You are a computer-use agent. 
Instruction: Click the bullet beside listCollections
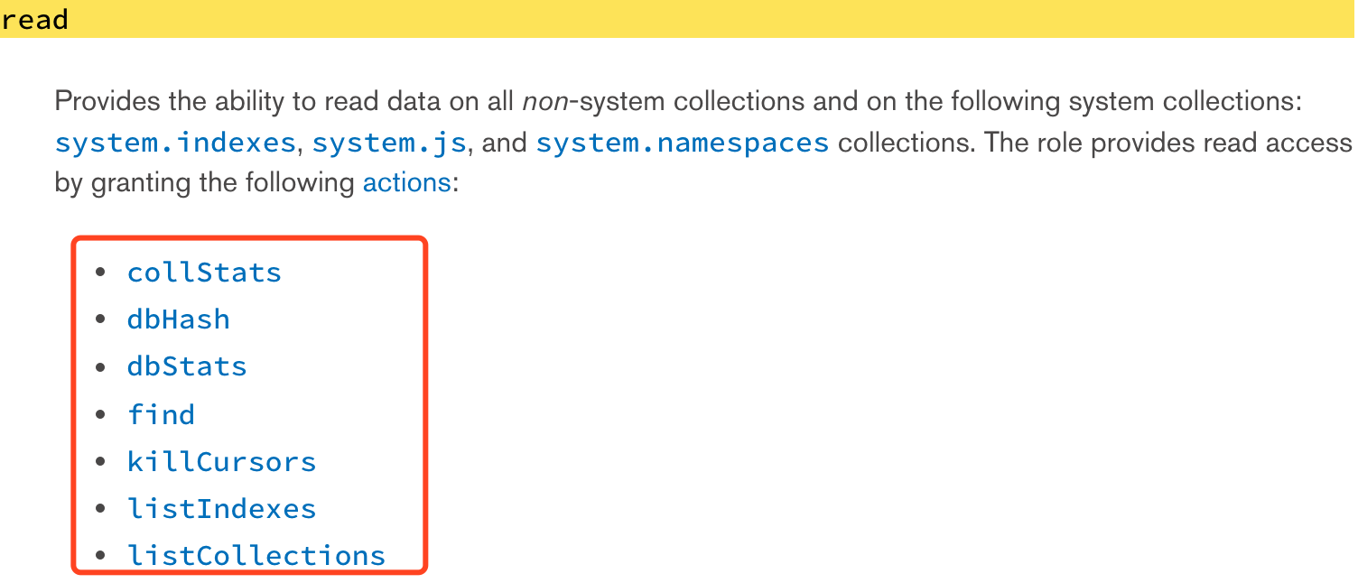pos(100,556)
